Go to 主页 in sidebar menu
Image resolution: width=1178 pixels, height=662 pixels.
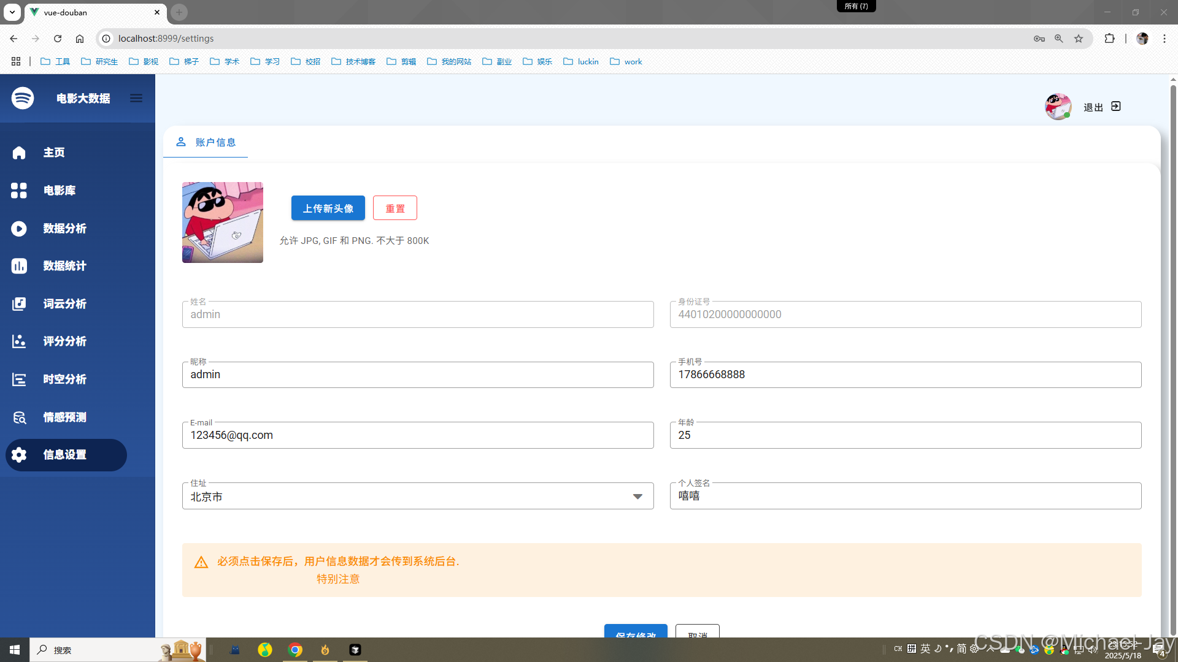coord(54,153)
